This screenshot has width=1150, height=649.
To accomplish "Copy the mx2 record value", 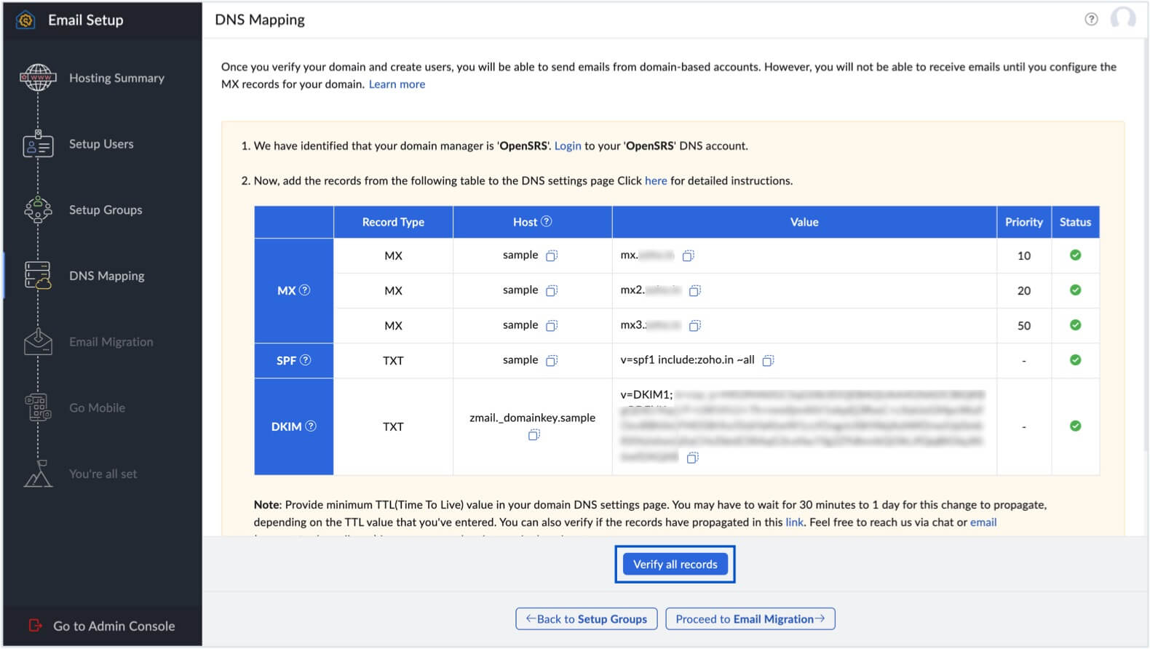I will pyautogui.click(x=695, y=290).
